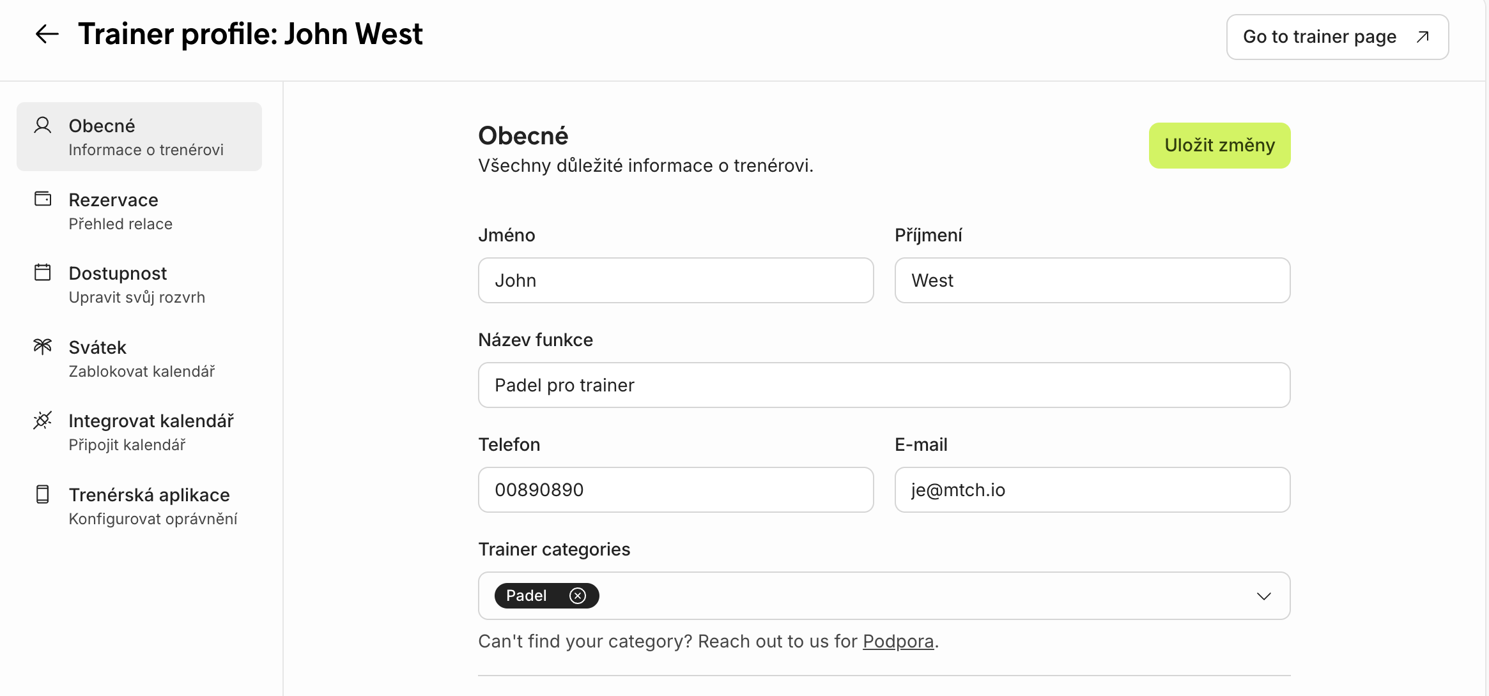Screen dimensions: 1489x696
Task: Click the plug icon beside Integrovat kalendář
Action: tap(43, 420)
